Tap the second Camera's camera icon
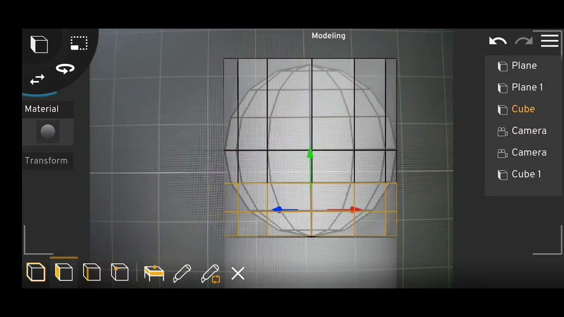This screenshot has height=317, width=564. click(502, 153)
